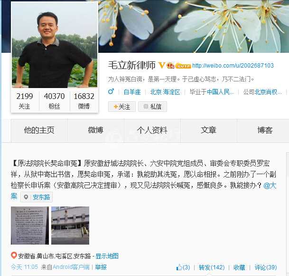Click 显示地图 to show map
The height and width of the screenshot is (276, 289).
tap(107, 256)
